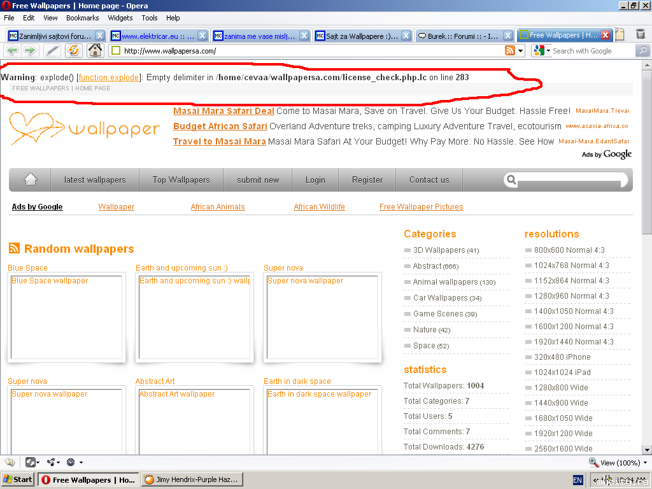
Task: Open latest wallpapers navigation item
Action: (95, 180)
